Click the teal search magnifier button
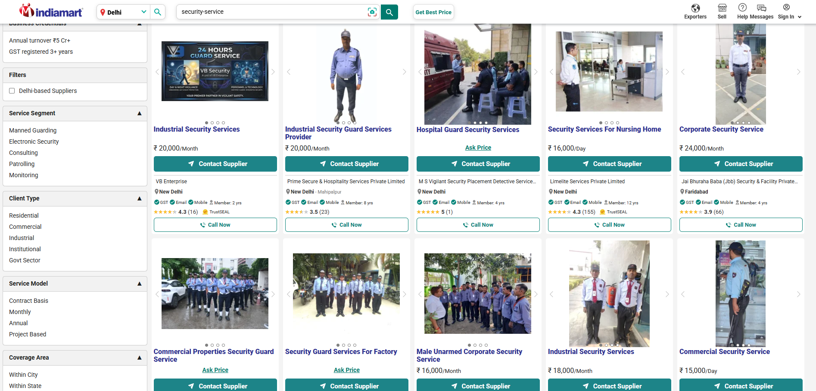The width and height of the screenshot is (816, 391). pos(389,12)
